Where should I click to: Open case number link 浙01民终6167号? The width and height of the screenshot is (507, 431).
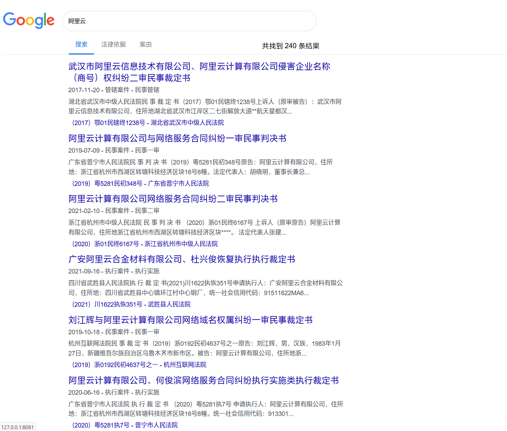(144, 244)
